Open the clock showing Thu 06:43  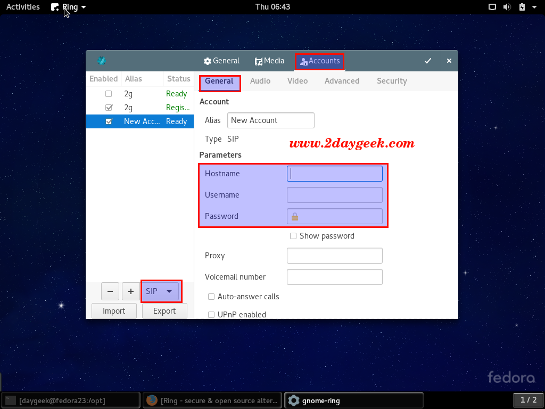pos(272,7)
